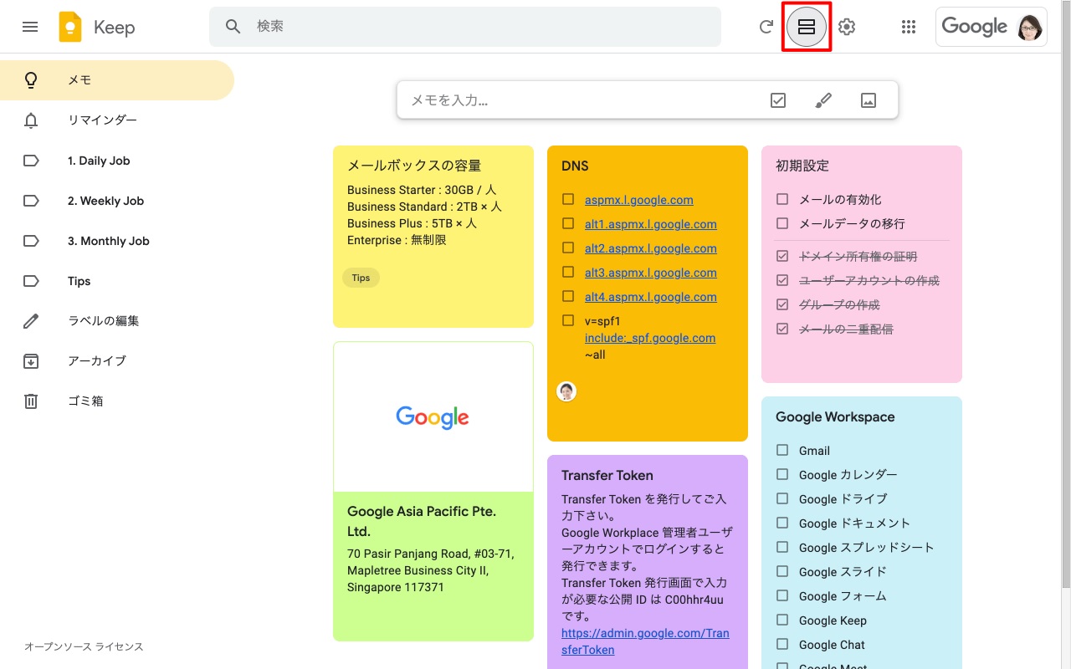Click the label icon beside Tips
Image resolution: width=1071 pixels, height=669 pixels.
coord(31,281)
